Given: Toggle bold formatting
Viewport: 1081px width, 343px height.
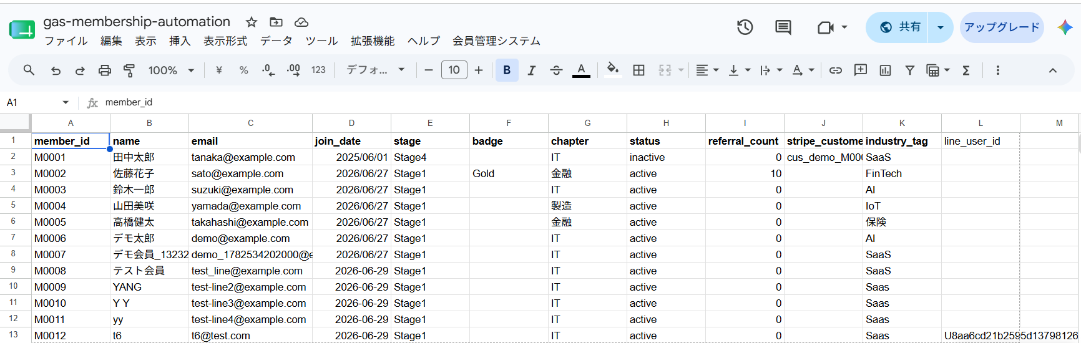Looking at the screenshot, I should pos(507,70).
